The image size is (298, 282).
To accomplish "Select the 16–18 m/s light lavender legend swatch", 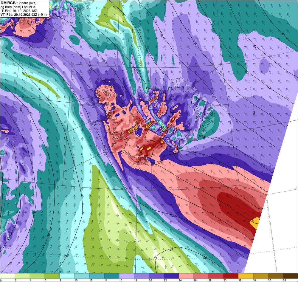I will 127,276.
